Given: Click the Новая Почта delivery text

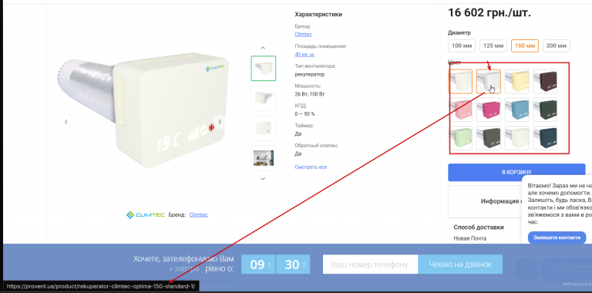Looking at the screenshot, I should (470, 238).
